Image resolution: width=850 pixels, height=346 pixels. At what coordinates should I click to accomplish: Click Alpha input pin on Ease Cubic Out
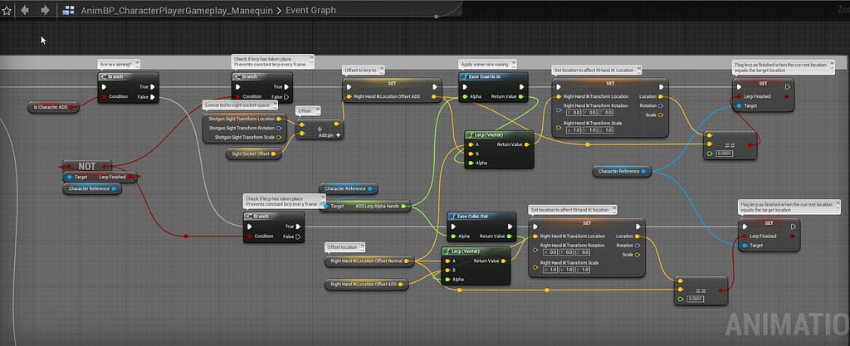(454, 236)
